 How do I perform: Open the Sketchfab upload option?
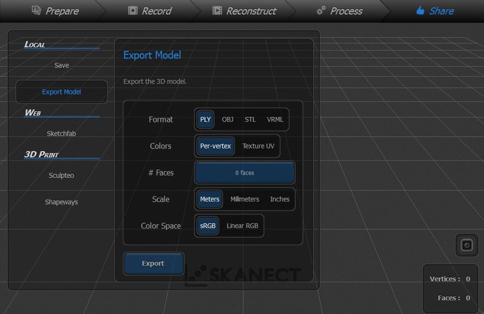[61, 134]
